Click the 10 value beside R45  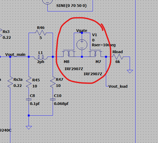click(x=35, y=86)
